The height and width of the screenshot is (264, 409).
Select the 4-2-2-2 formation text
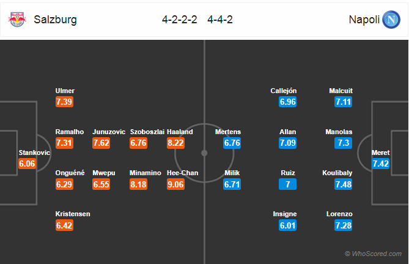pyautogui.click(x=180, y=20)
